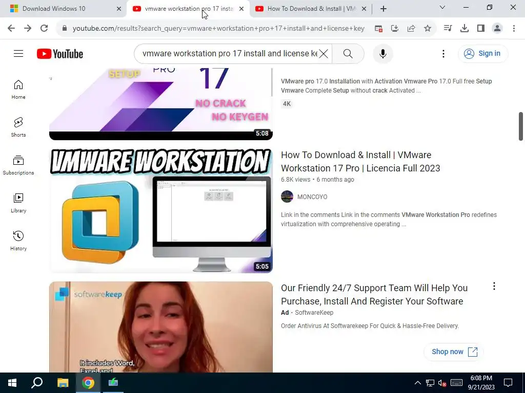This screenshot has width=525, height=393.
Task: Run the search with the magnifier button
Action: [x=348, y=53]
